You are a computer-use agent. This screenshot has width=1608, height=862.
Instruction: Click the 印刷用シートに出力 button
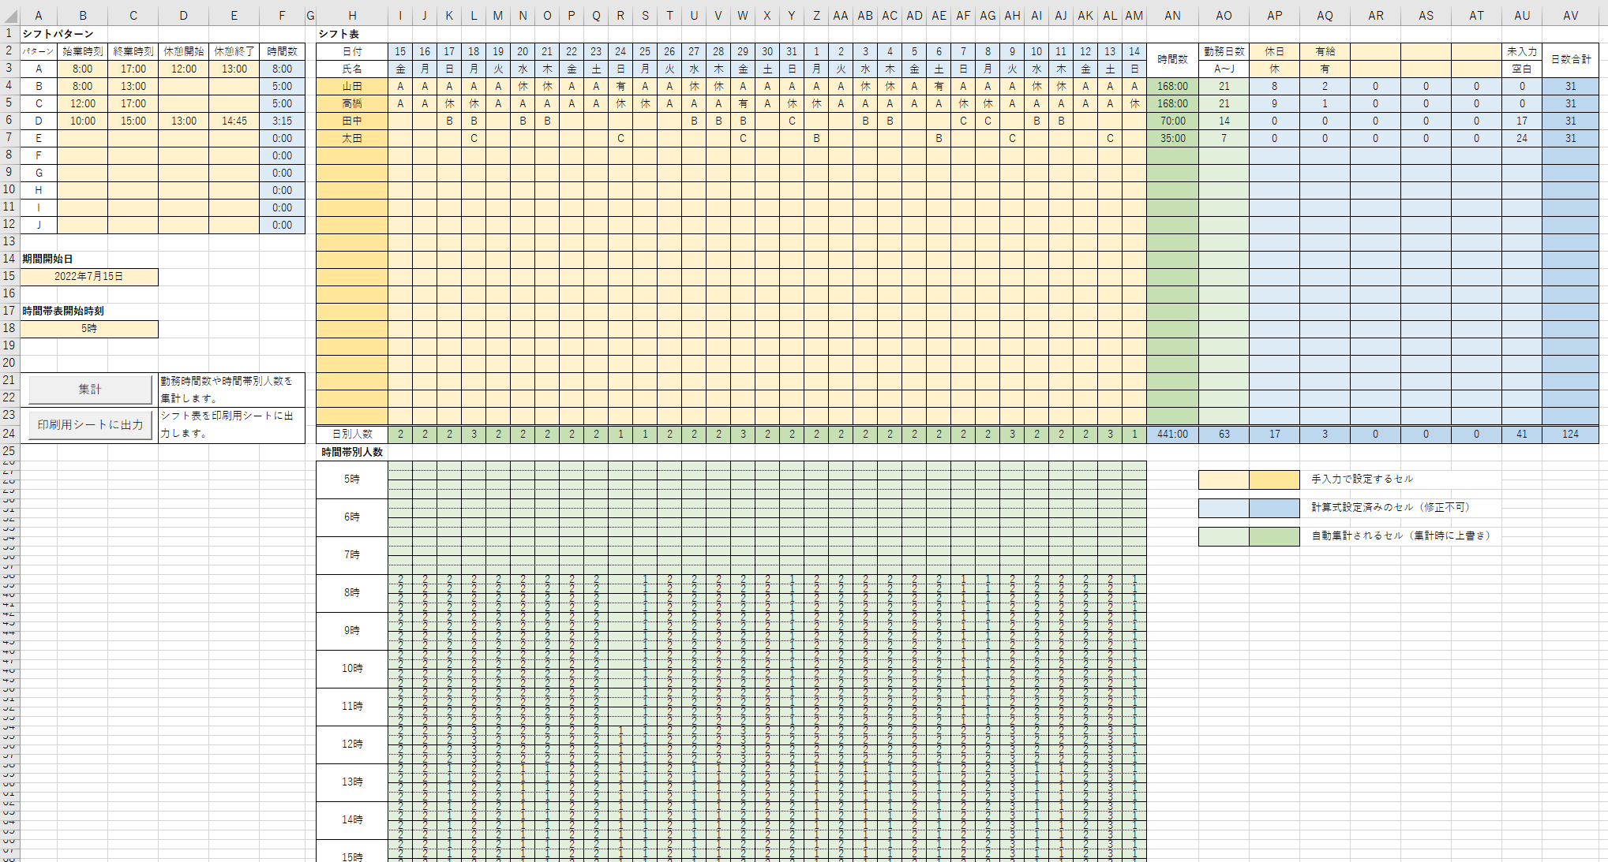(x=90, y=425)
